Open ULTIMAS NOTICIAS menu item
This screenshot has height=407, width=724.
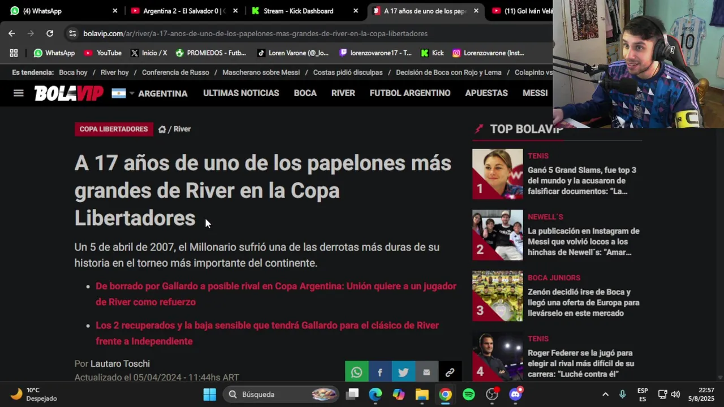point(241,93)
